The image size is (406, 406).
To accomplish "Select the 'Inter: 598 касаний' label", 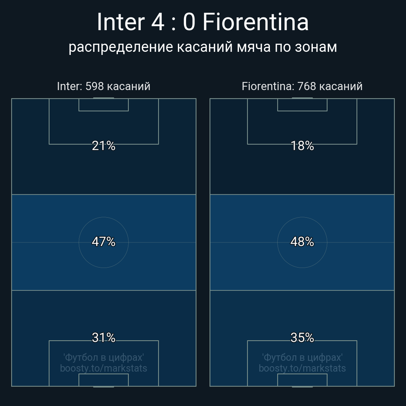I will click(x=104, y=86).
